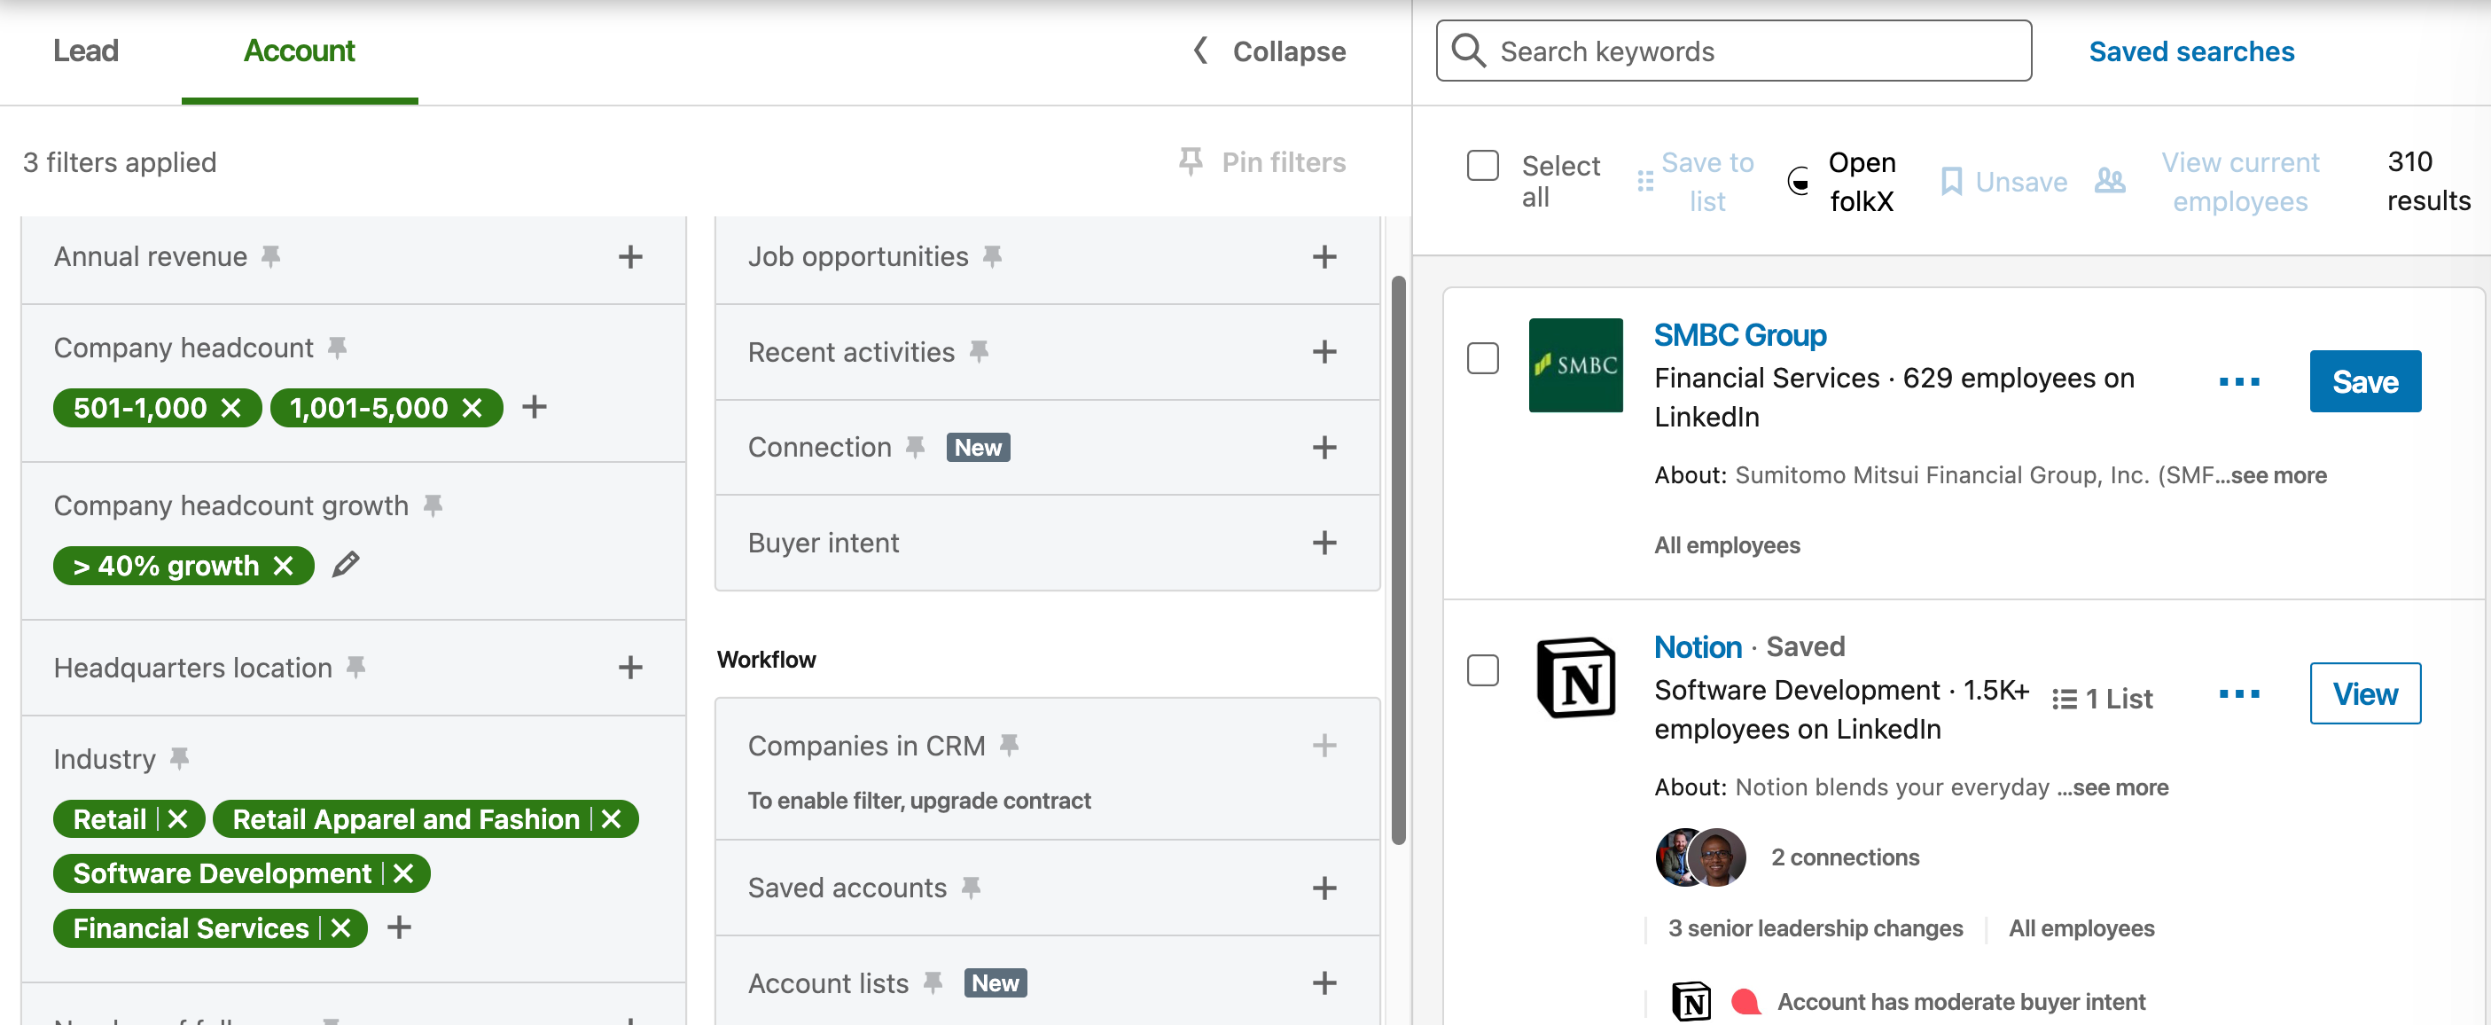Save the SMBC Group account

[2364, 381]
